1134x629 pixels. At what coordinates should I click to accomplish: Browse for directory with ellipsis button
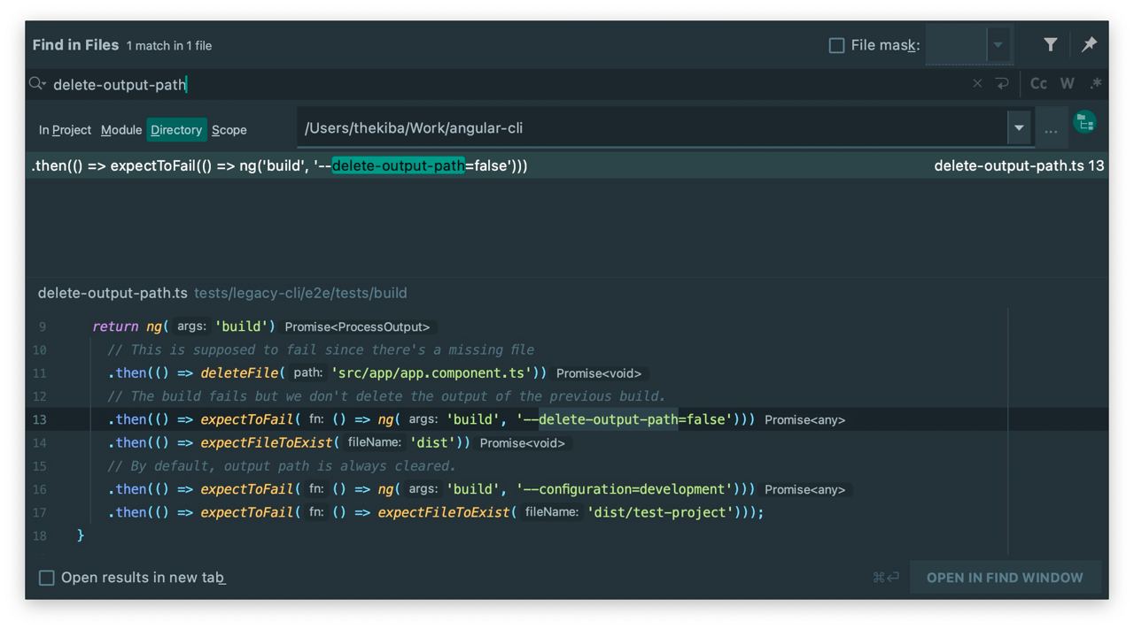coord(1051,129)
